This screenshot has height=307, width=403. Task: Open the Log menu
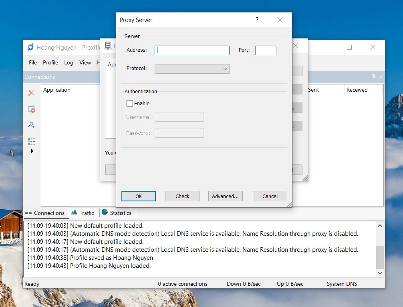point(69,62)
